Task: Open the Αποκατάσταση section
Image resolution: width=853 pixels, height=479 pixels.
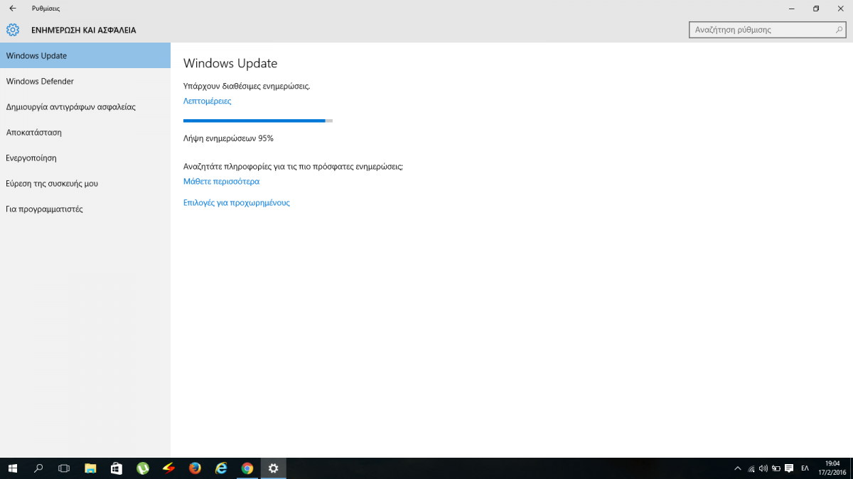Action: [x=85, y=132]
